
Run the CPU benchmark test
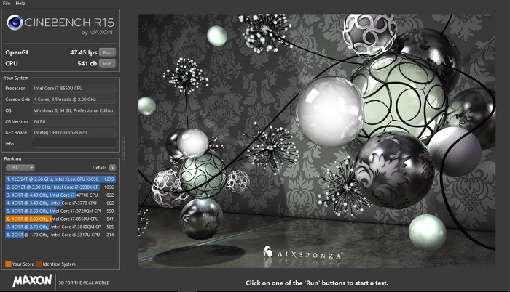pos(107,64)
